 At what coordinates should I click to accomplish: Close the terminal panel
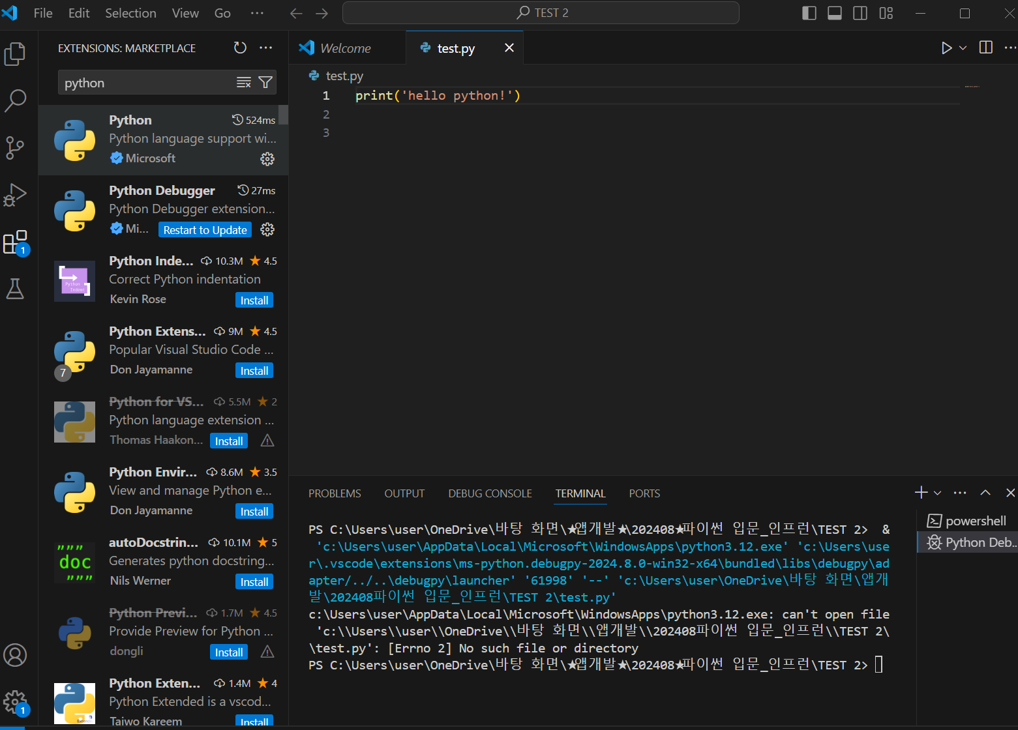click(1010, 493)
